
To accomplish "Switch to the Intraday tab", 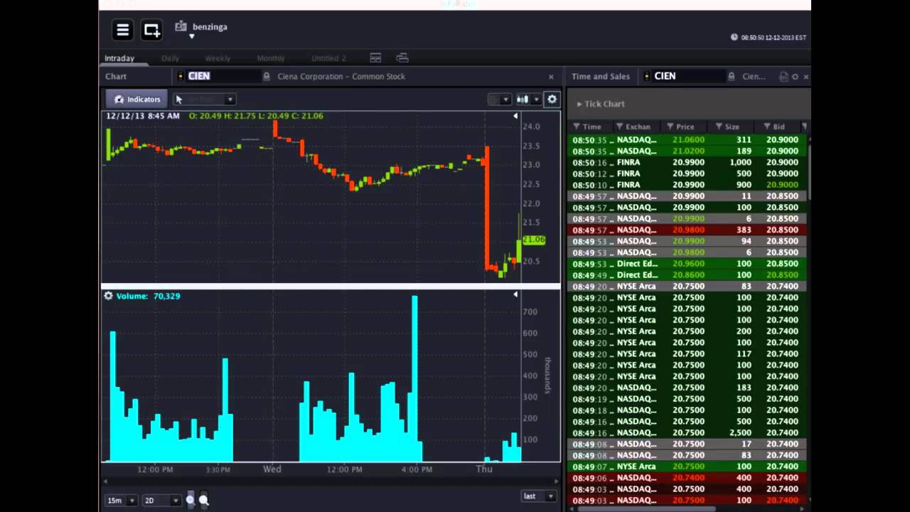I will (119, 58).
